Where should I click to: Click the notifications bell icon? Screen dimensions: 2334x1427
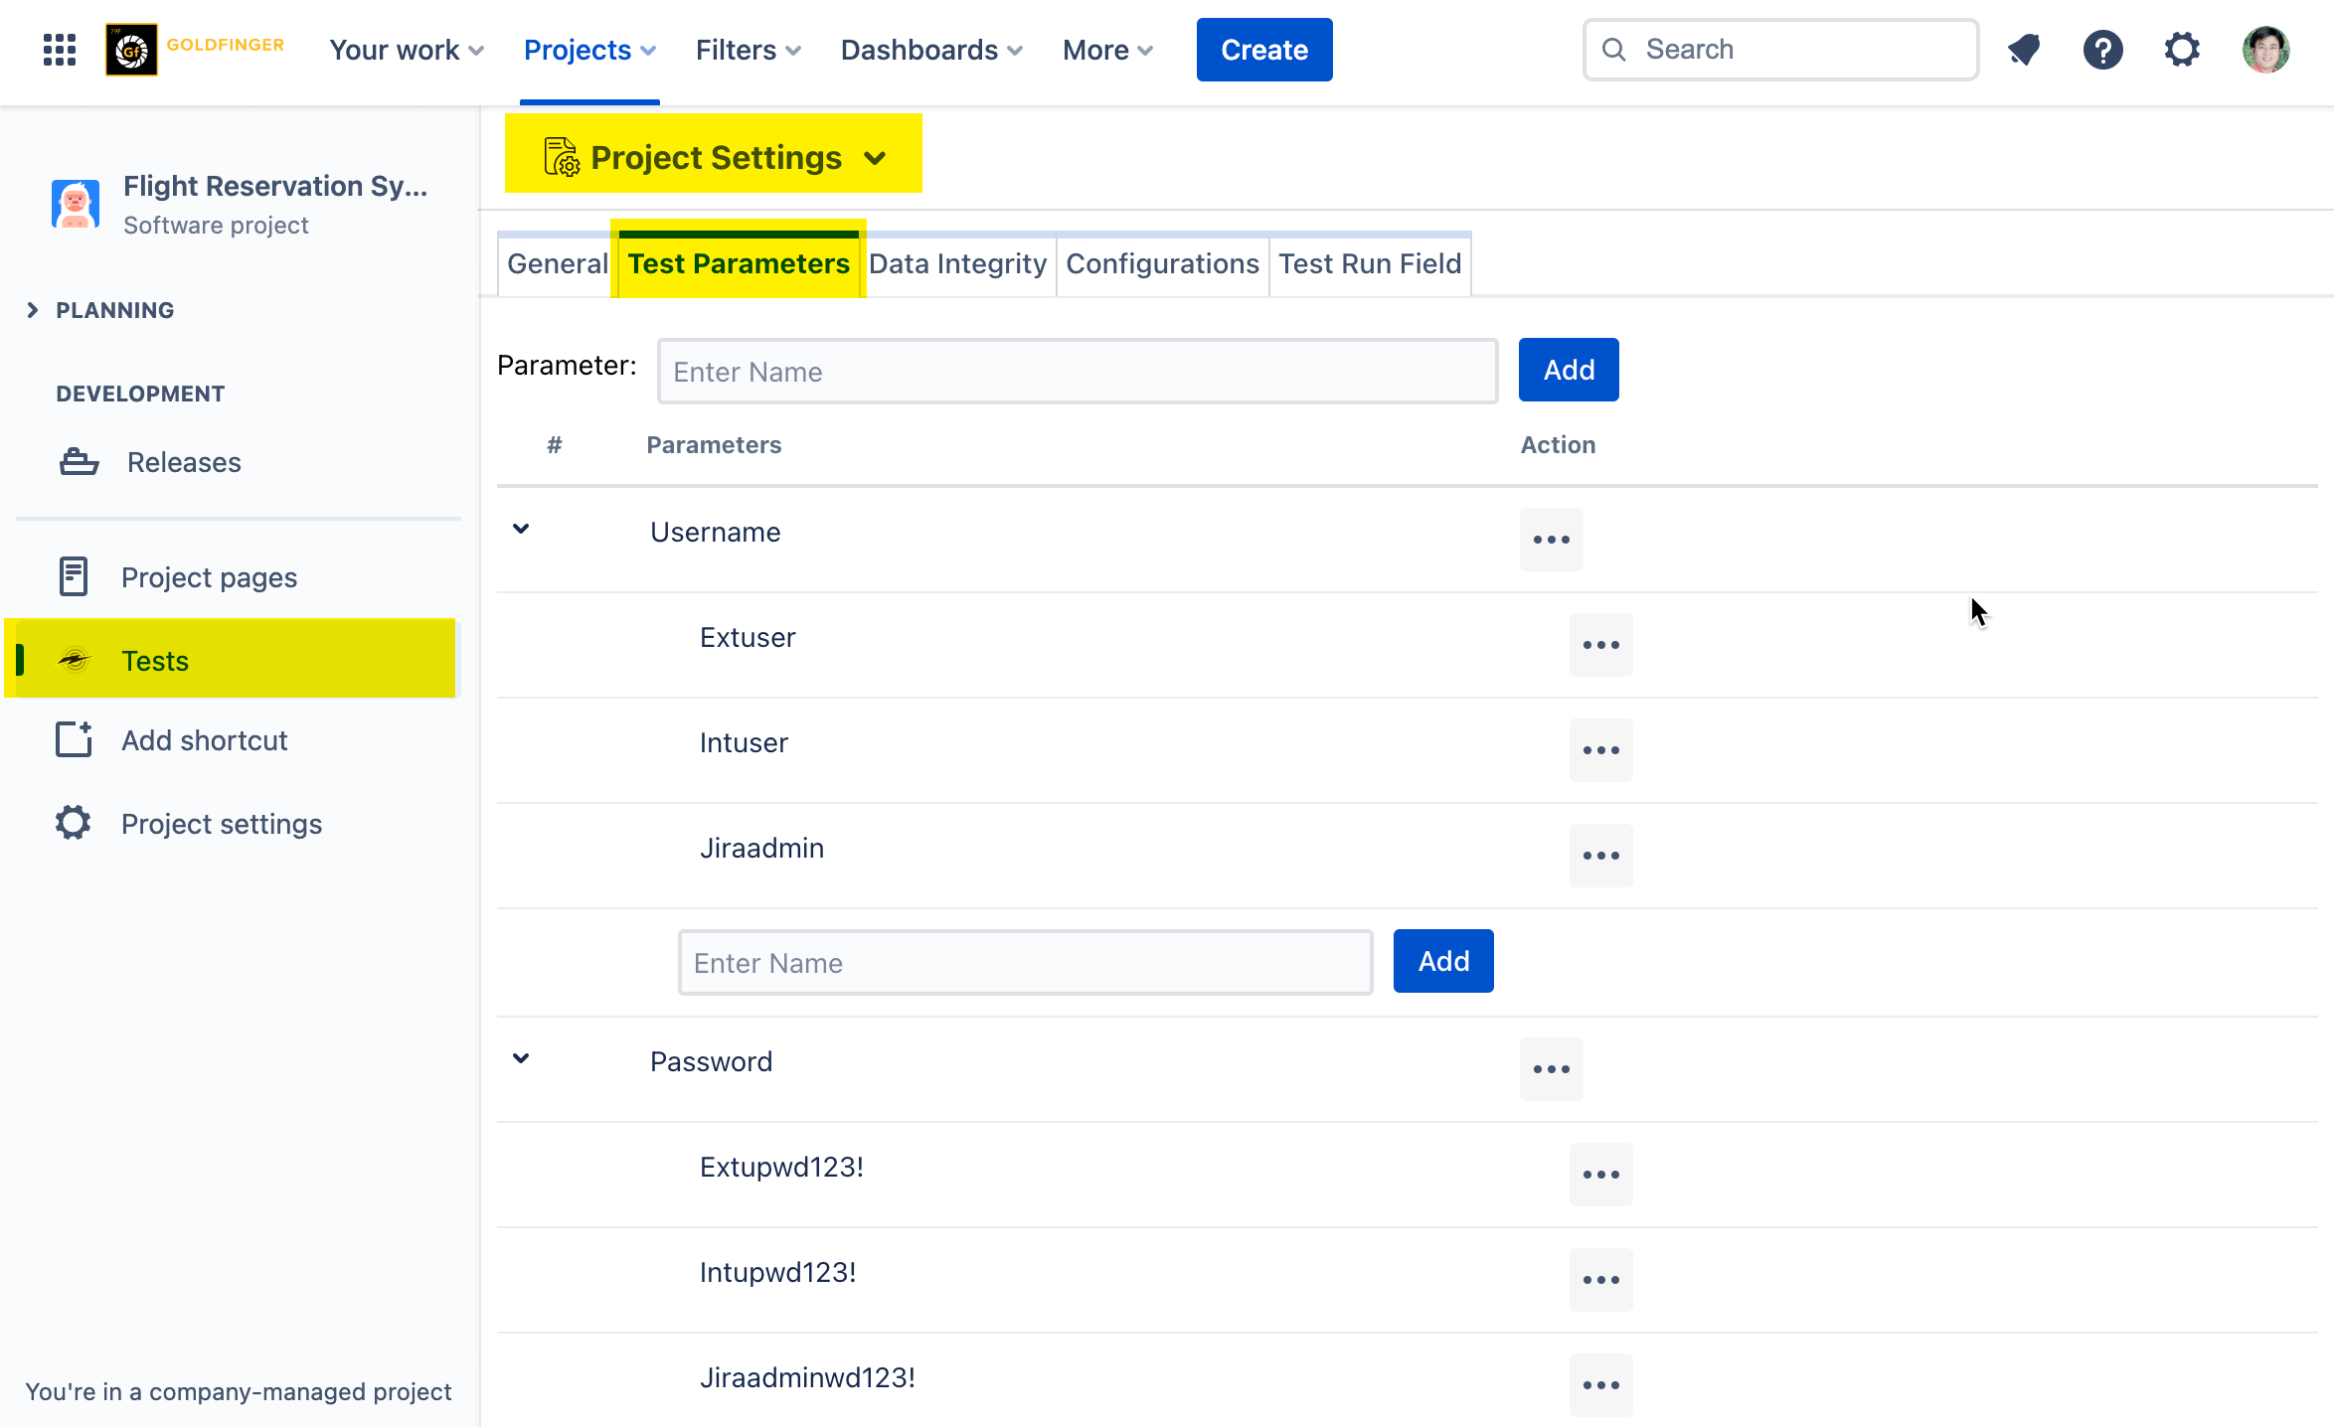pyautogui.click(x=2024, y=50)
